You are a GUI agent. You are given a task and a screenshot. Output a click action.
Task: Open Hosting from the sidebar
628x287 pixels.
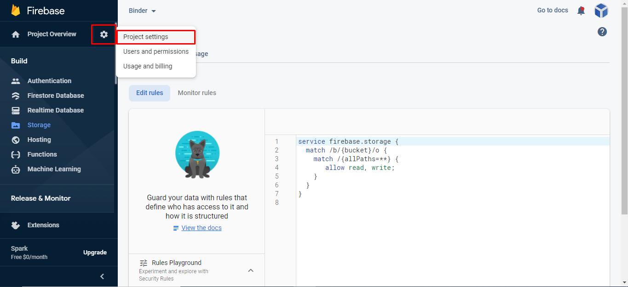[x=39, y=140]
